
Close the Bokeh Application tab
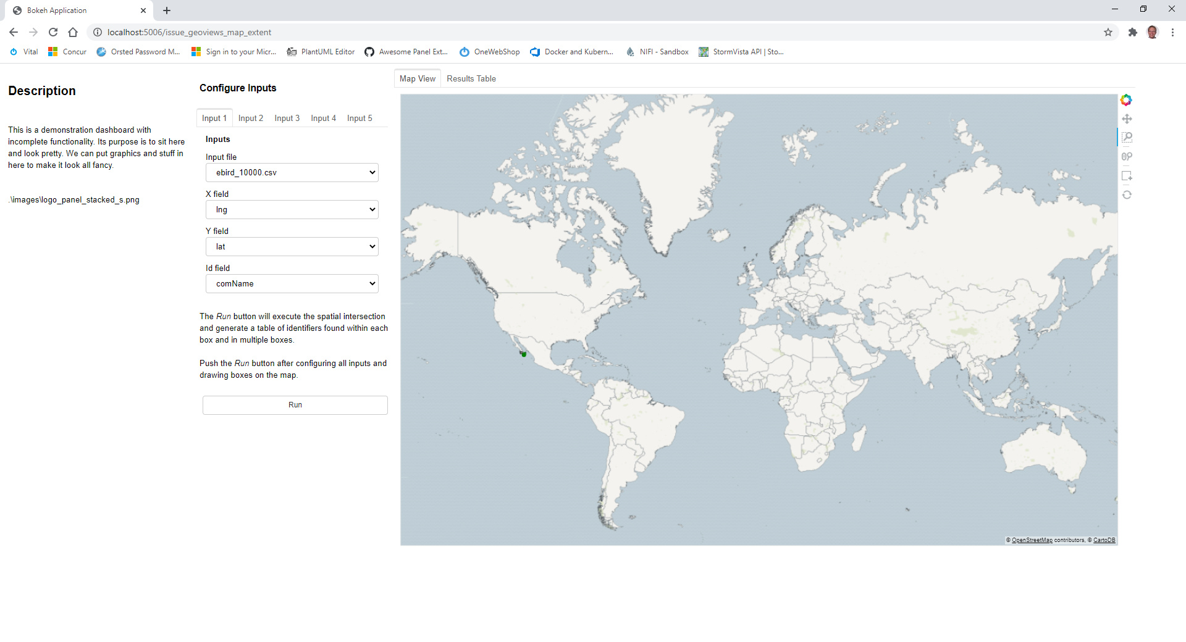click(143, 10)
